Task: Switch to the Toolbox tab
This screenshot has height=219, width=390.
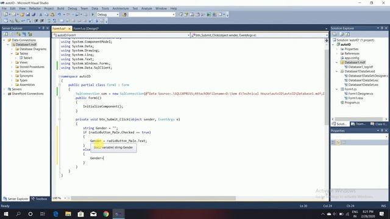Action: [x=40, y=199]
